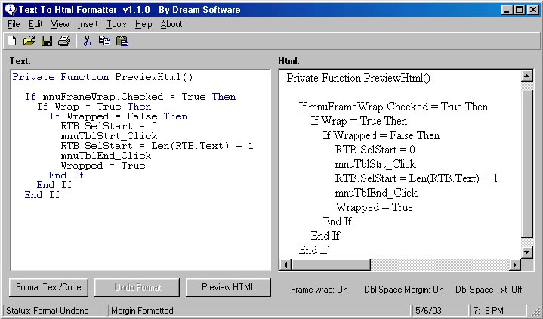This screenshot has height=319, width=543.
Task: Click the Open file folder icon
Action: coord(29,41)
